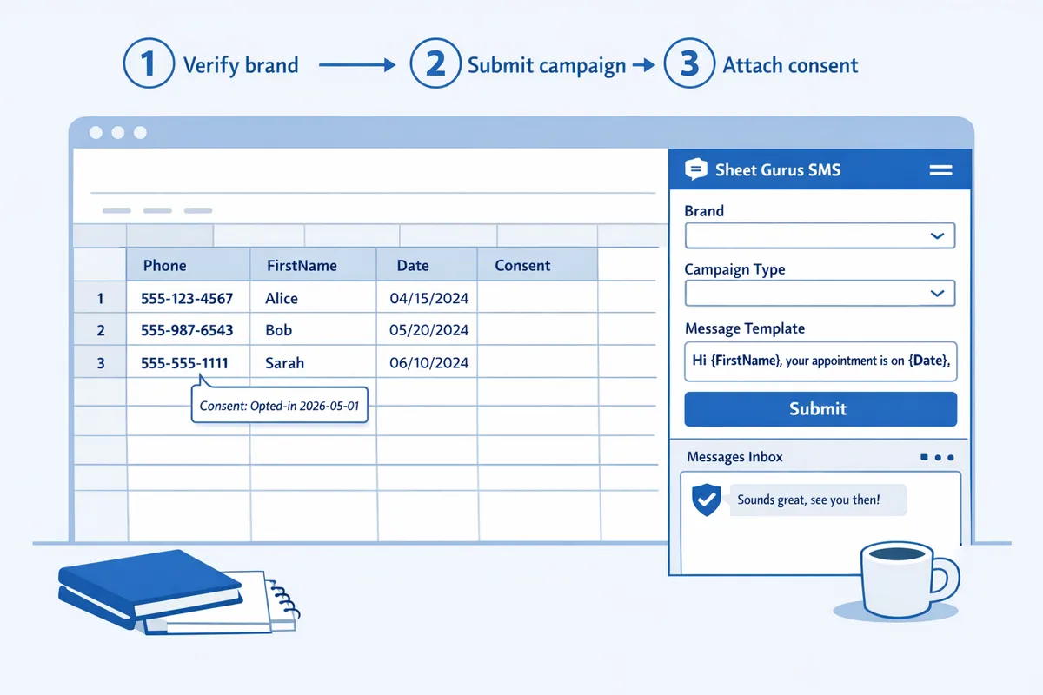Open the Messages Inbox three-dot options
This screenshot has width=1043, height=695.
click(x=937, y=457)
